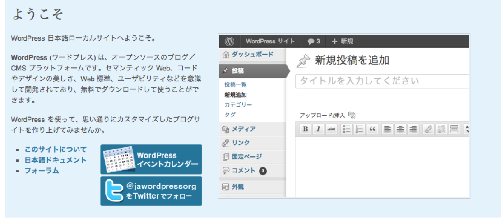Click the insert link chain icon

point(428,130)
